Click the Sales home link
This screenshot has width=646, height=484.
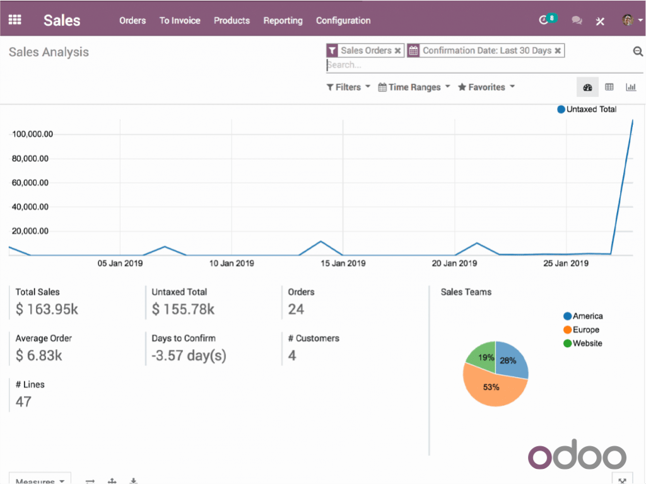(x=61, y=20)
